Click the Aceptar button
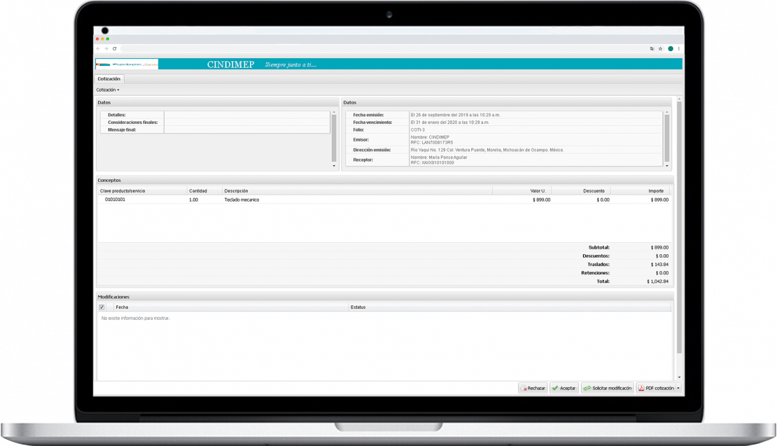The width and height of the screenshot is (777, 446). [x=563, y=388]
